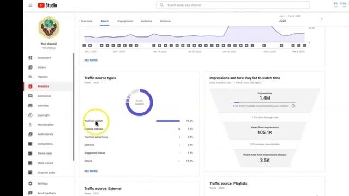349x196 pixels.
Task: Click the Subtitles sidebar icon
Action: tap(31, 106)
